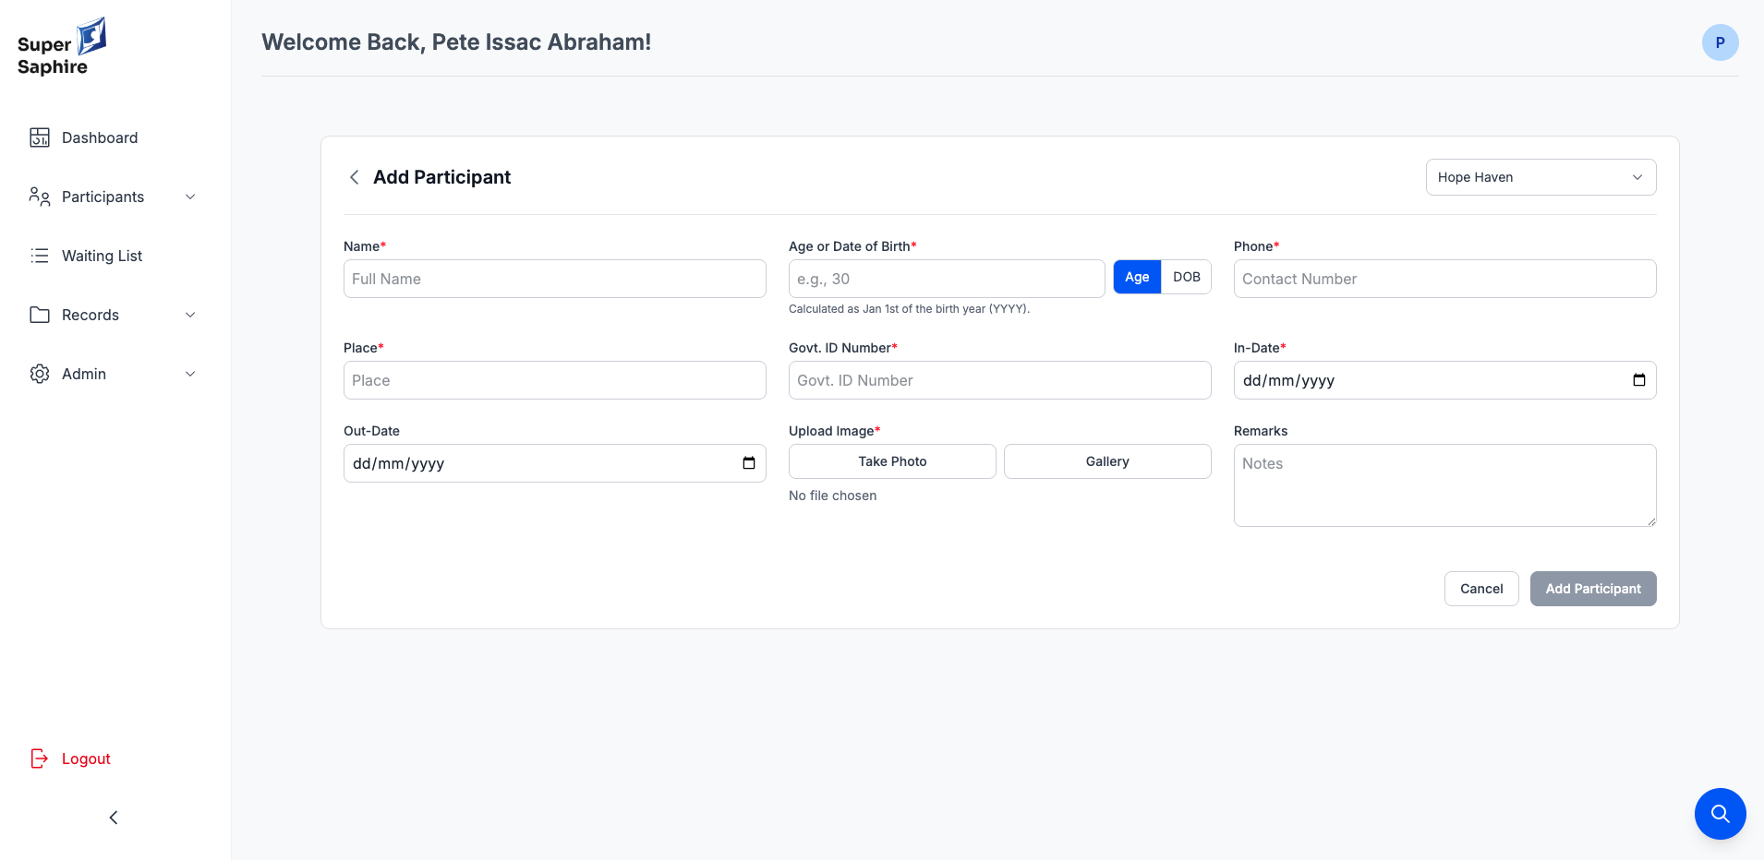The width and height of the screenshot is (1764, 860).
Task: Switch birth input to DOB mode
Action: (1186, 277)
